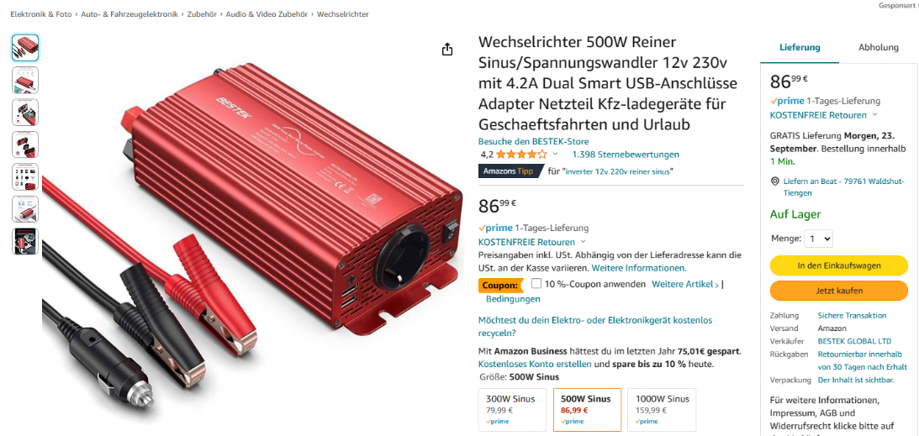Open Wechselrichter breadcrumb link
The width and height of the screenshot is (919, 436).
(x=343, y=14)
